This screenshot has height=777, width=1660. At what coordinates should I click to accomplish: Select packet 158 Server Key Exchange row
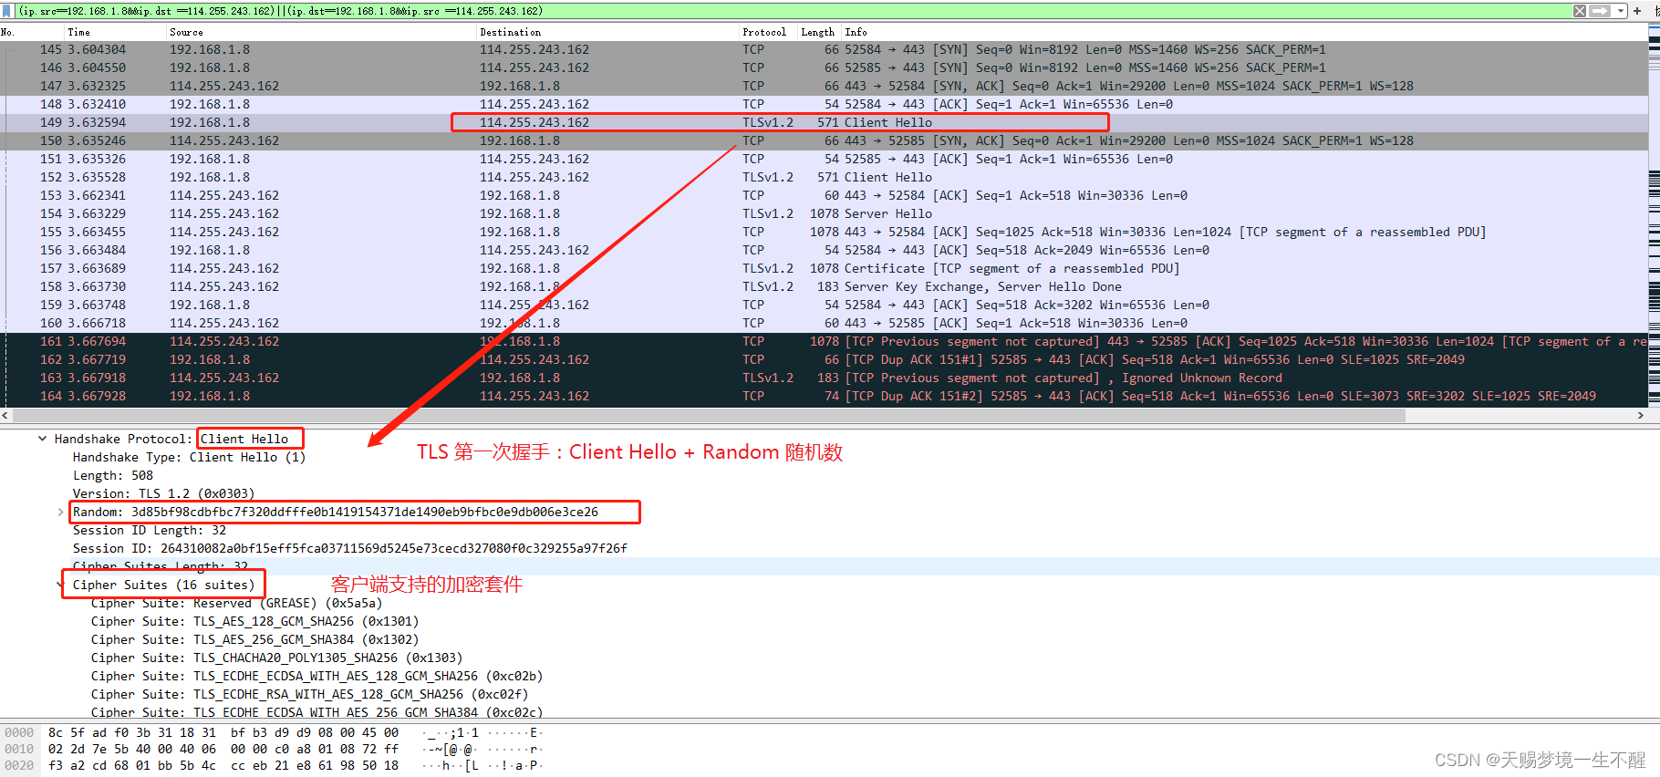click(x=824, y=286)
